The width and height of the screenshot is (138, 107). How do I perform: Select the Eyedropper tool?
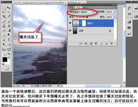click(x=9, y=16)
